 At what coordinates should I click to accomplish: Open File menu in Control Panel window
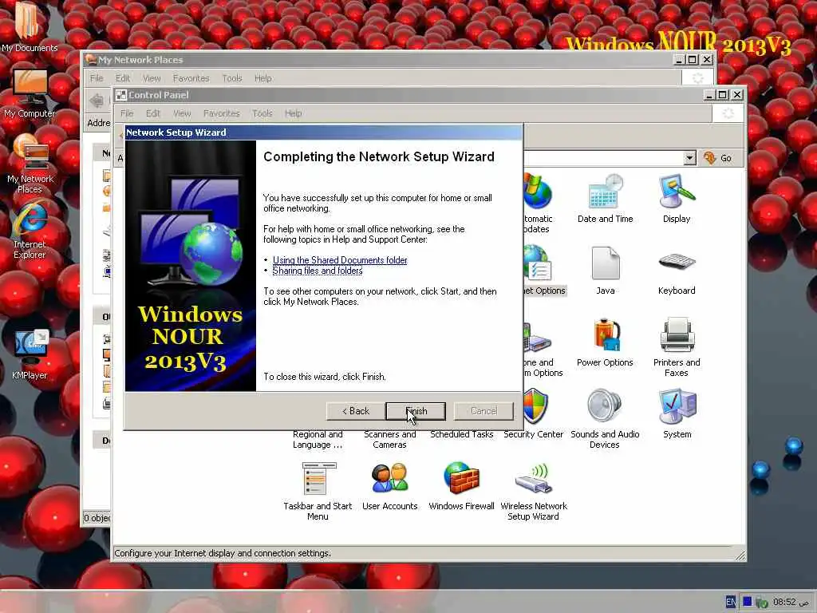127,113
